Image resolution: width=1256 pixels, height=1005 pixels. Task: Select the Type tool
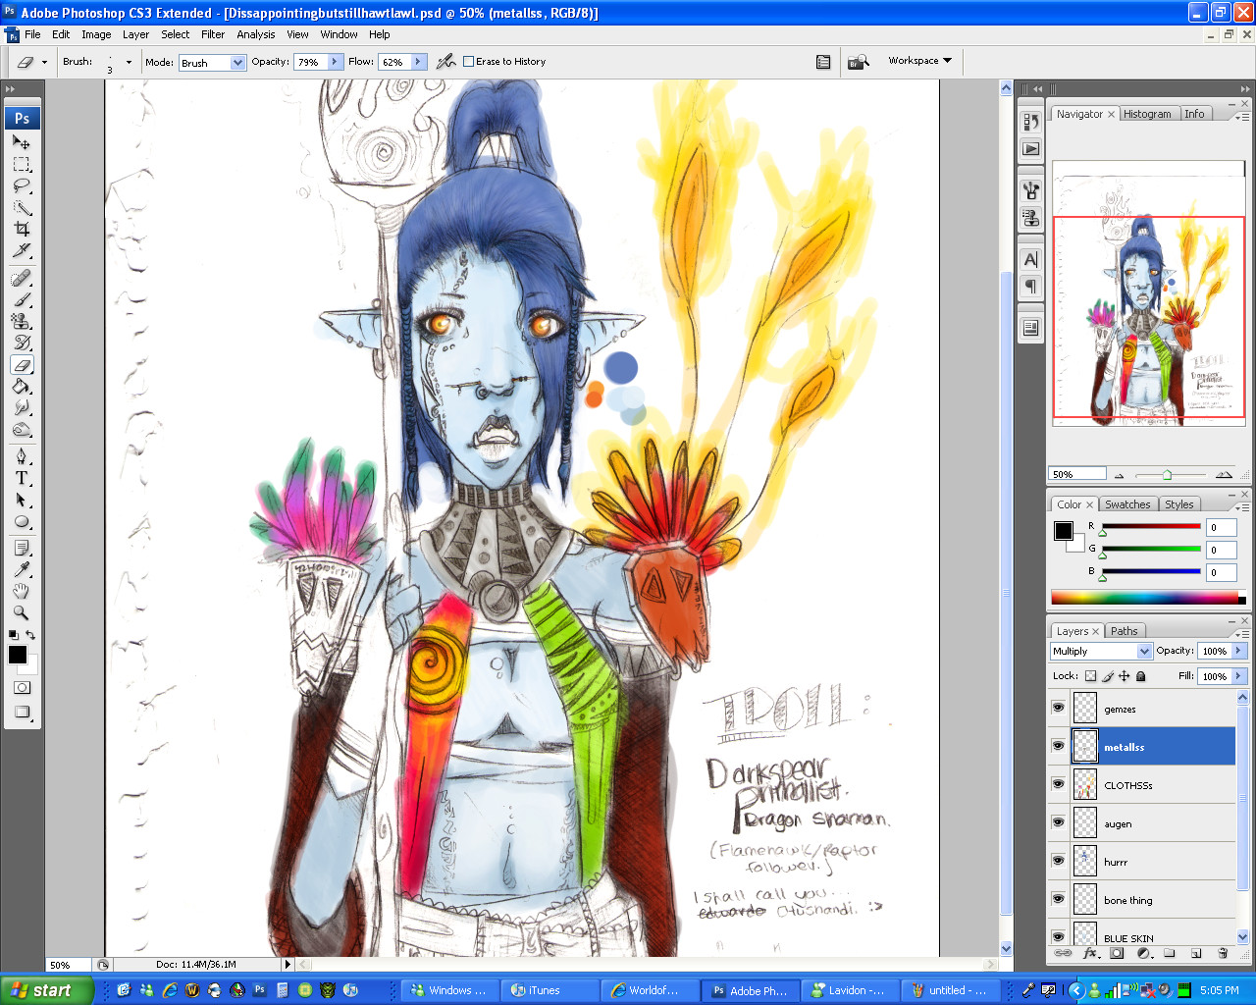22,479
